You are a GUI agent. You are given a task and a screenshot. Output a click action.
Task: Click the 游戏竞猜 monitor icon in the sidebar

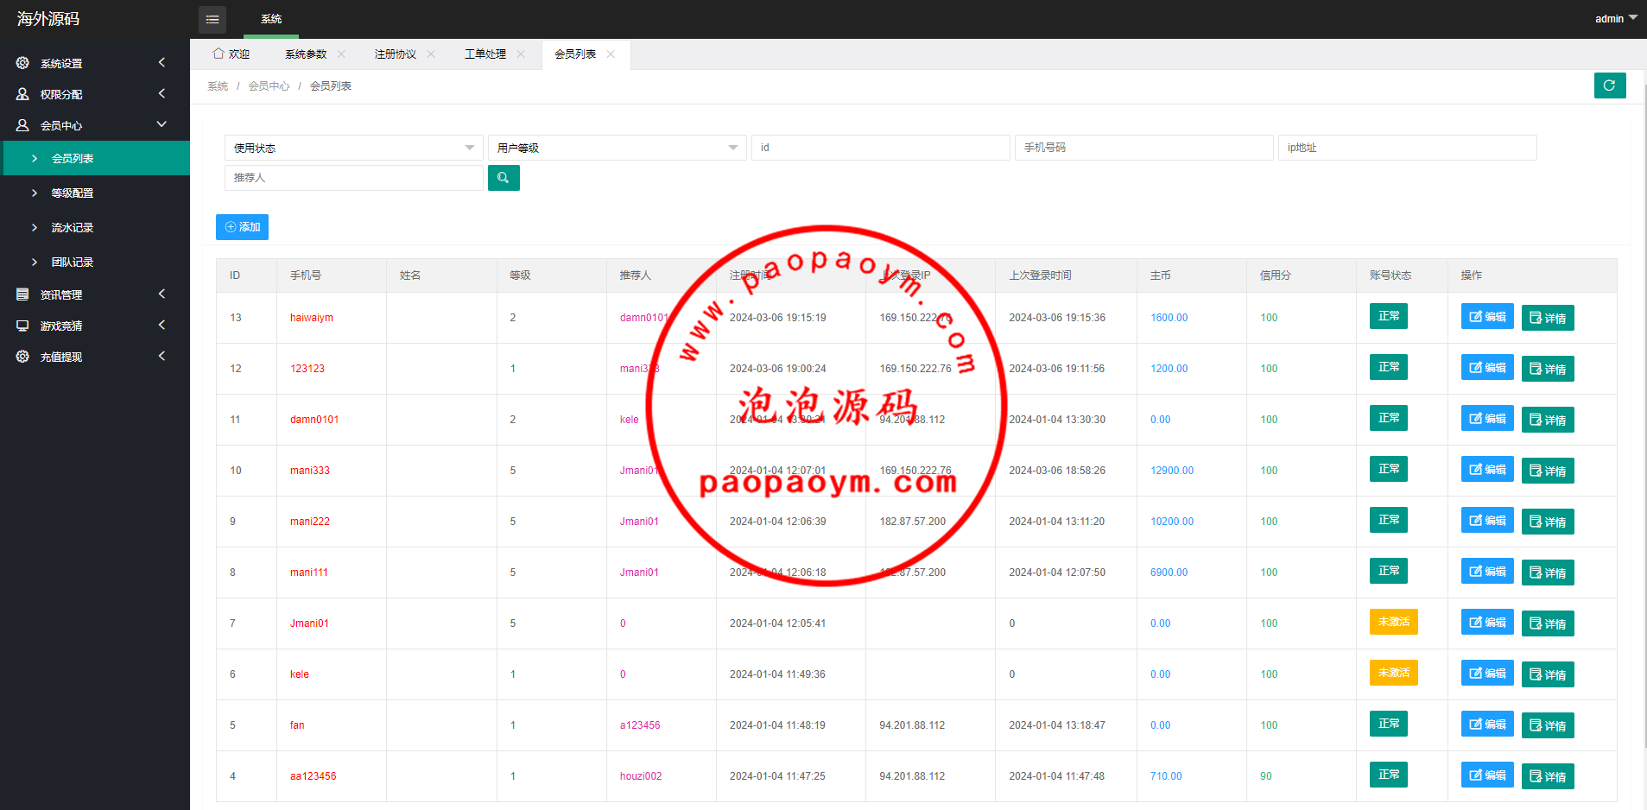pos(22,326)
